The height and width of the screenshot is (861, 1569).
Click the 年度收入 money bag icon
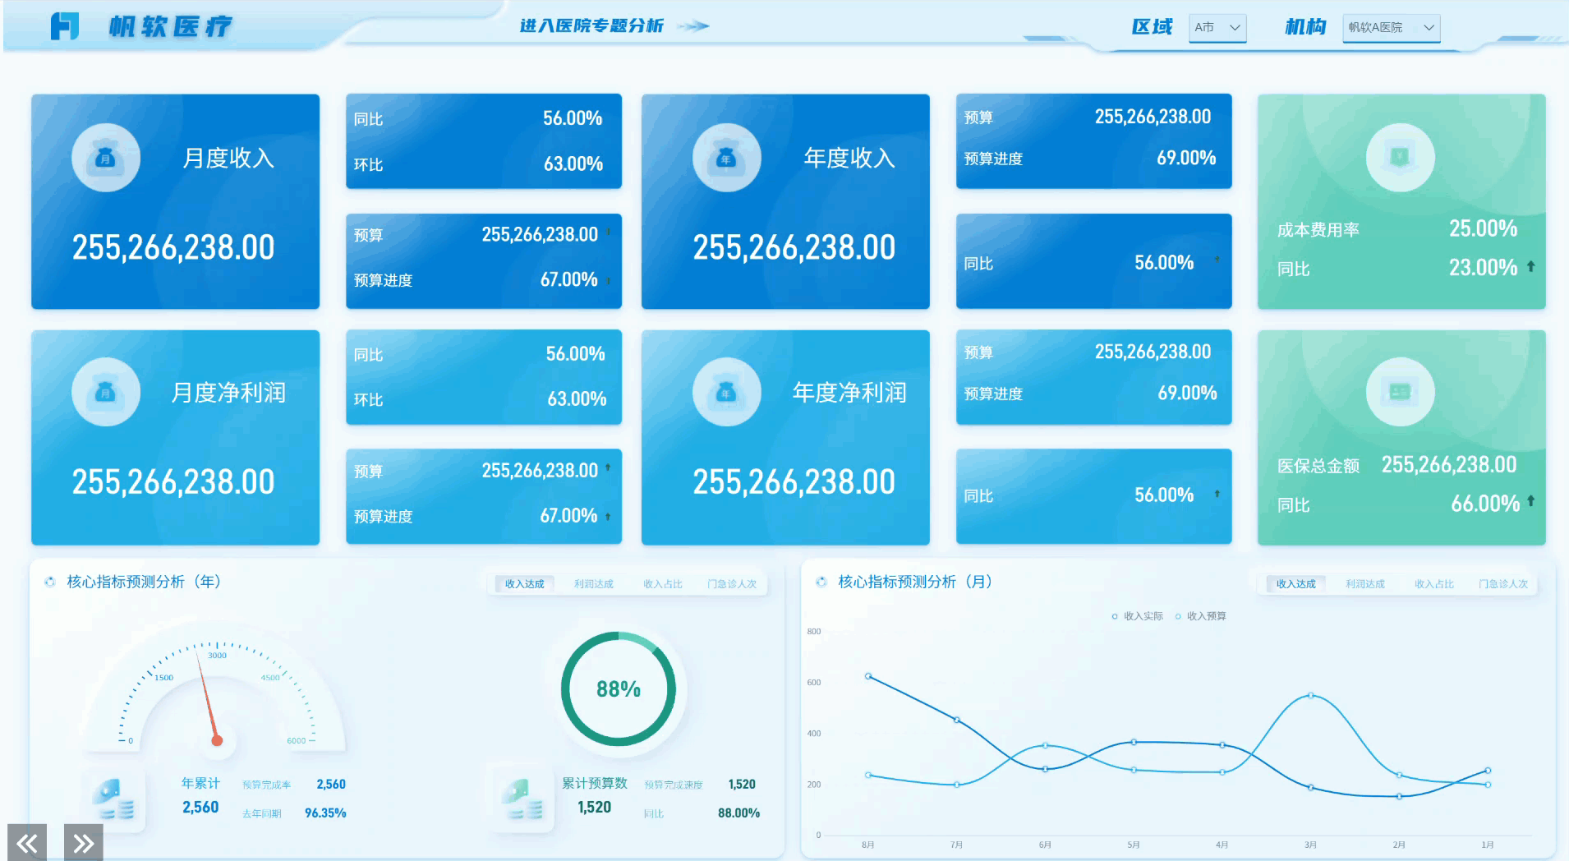click(x=726, y=157)
